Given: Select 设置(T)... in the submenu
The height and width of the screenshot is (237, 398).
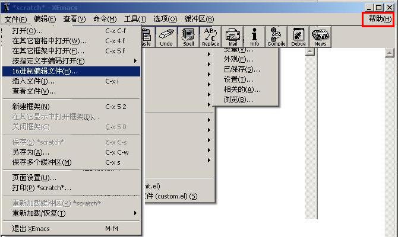Looking at the screenshot, I should 245,79.
